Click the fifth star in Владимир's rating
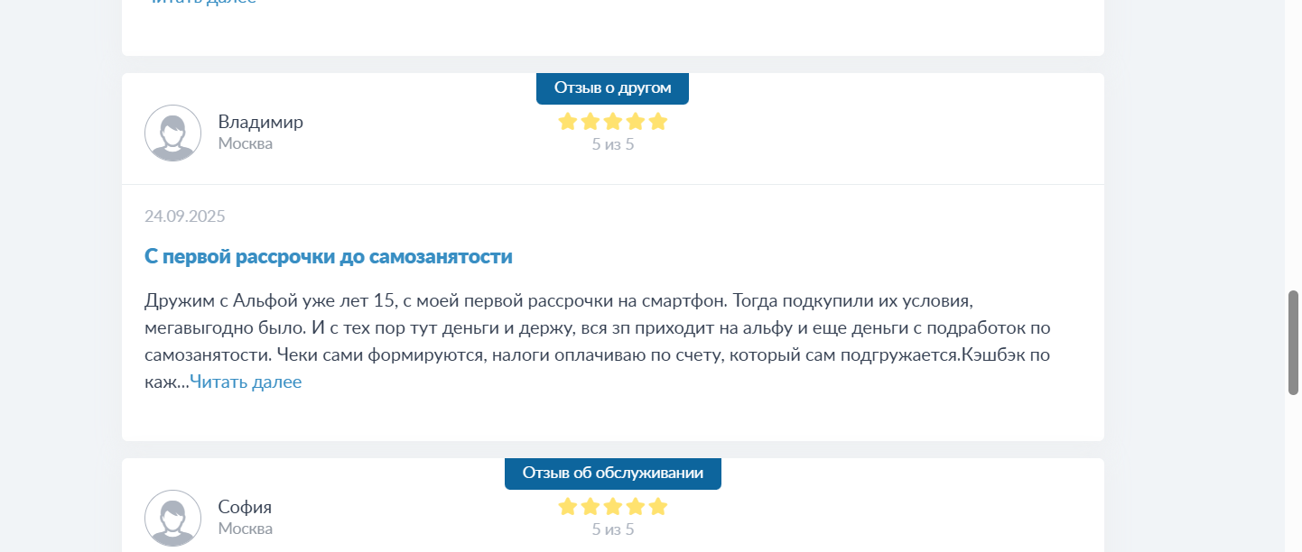The height and width of the screenshot is (552, 1302). pyautogui.click(x=658, y=122)
